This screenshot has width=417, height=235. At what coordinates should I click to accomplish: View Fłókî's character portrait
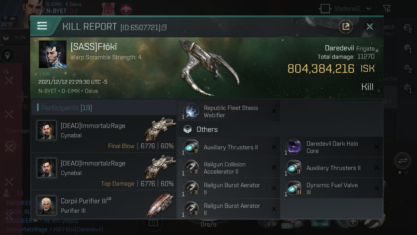click(x=53, y=54)
